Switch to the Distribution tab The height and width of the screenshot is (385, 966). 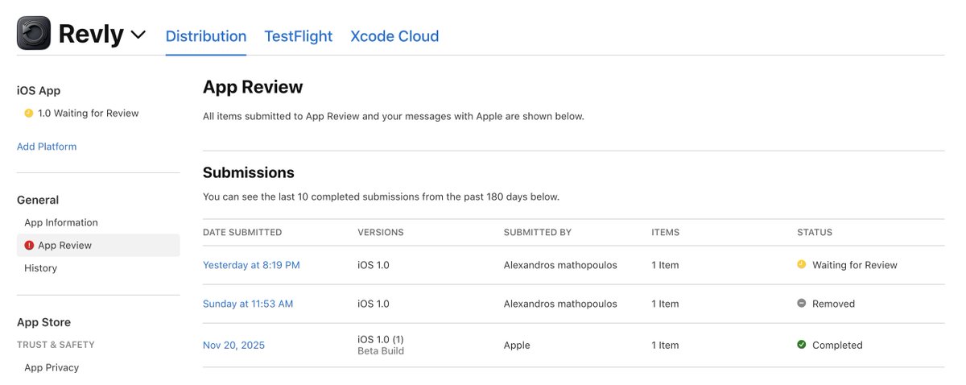click(x=206, y=36)
